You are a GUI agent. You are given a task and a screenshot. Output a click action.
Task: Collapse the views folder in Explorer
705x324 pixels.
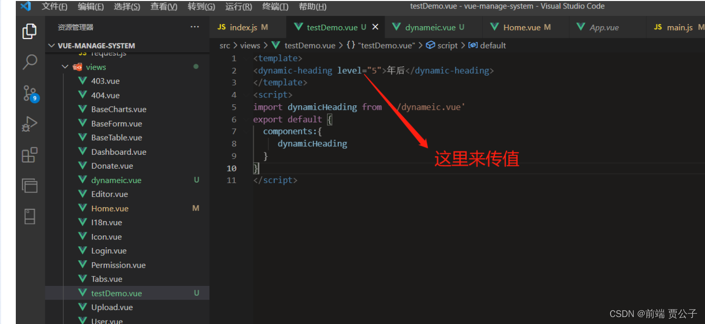[x=65, y=67]
